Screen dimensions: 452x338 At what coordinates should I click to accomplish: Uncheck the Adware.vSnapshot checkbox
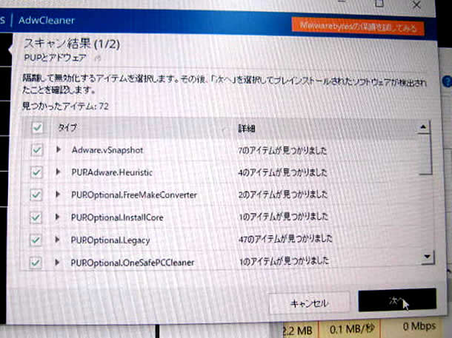pos(36,150)
